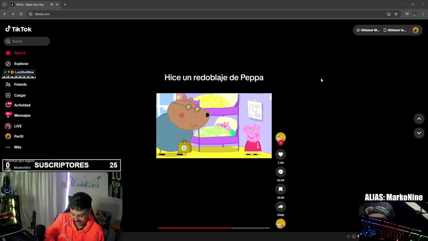Click the 596K shares count
The image size is (428, 241).
pyautogui.click(x=281, y=215)
